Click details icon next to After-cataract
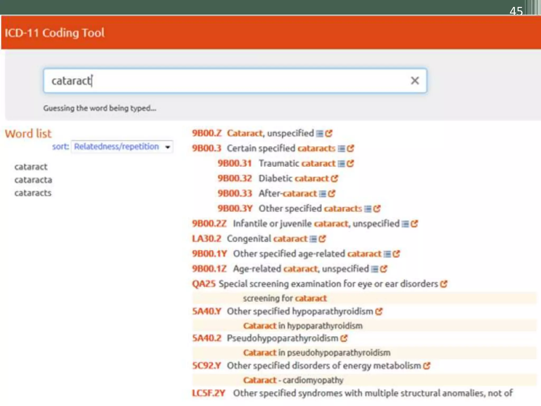 (322, 194)
